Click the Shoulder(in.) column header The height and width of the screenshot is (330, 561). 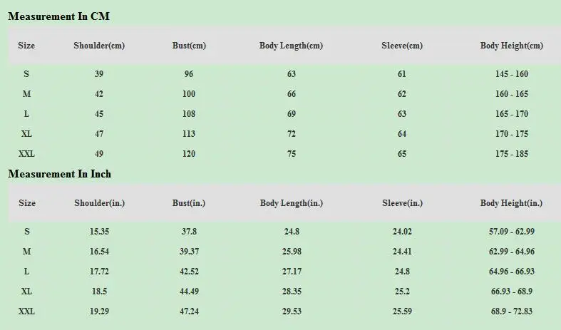click(99, 203)
